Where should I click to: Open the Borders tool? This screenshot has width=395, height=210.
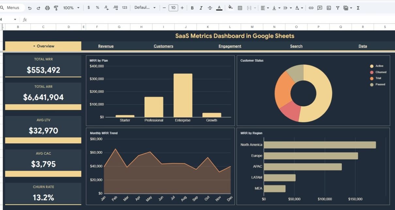coord(240,8)
